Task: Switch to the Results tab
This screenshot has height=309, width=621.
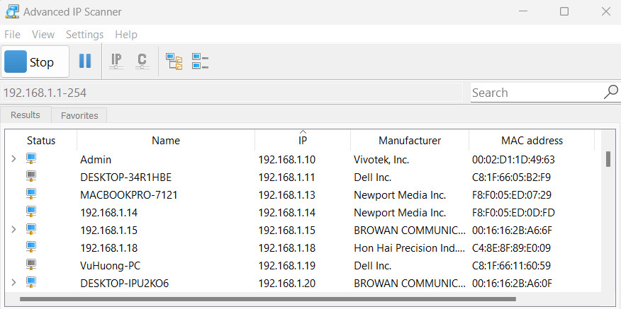Action: [26, 115]
